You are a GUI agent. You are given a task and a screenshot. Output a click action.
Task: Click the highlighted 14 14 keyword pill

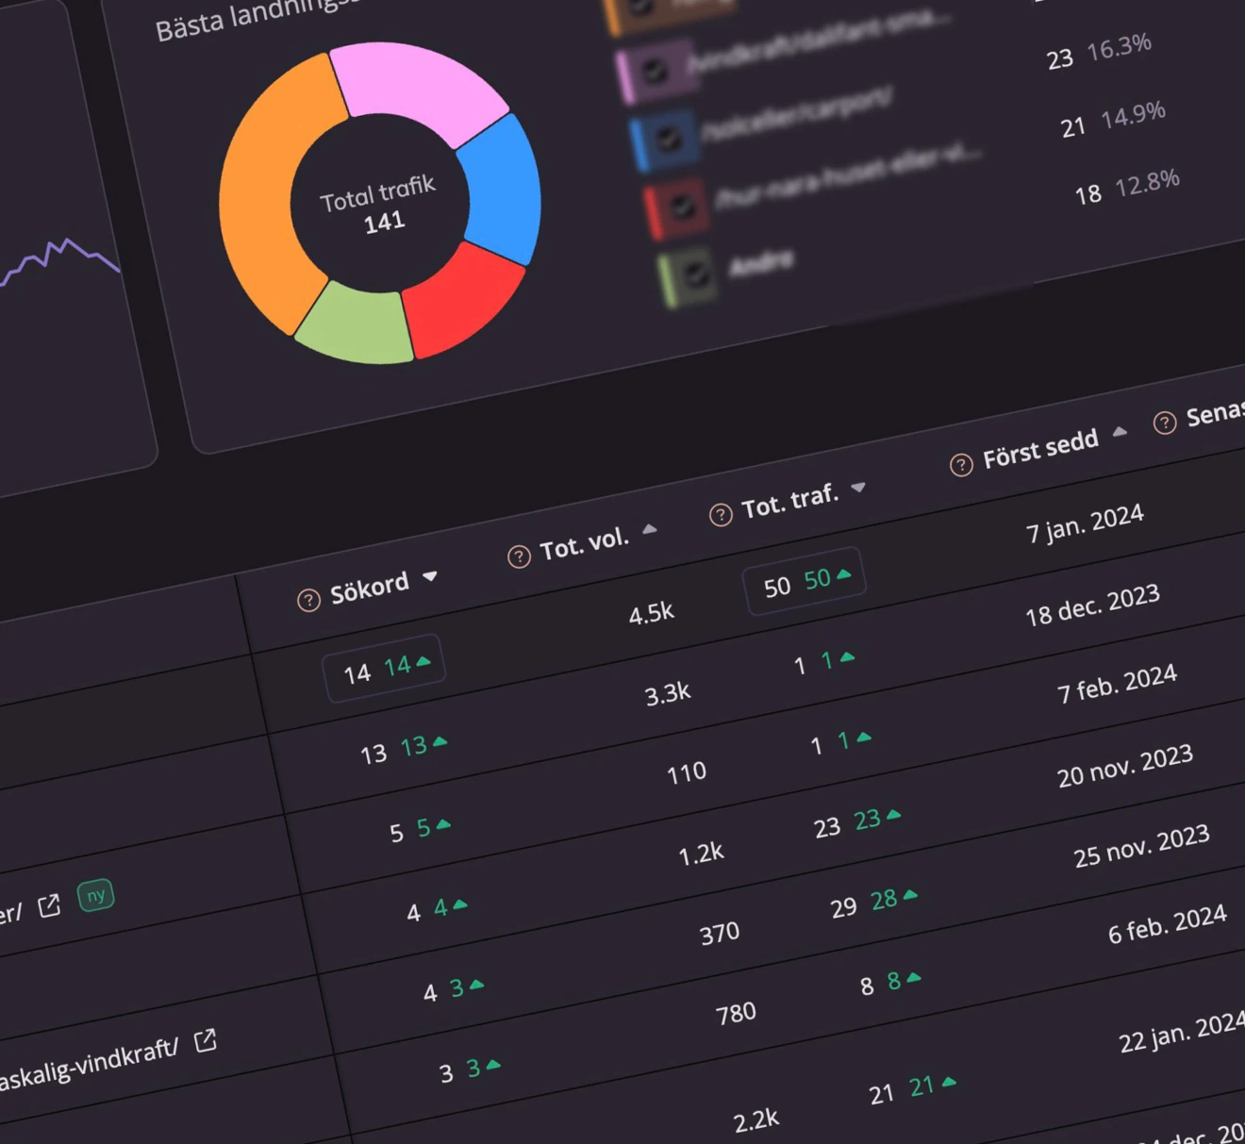tap(384, 669)
